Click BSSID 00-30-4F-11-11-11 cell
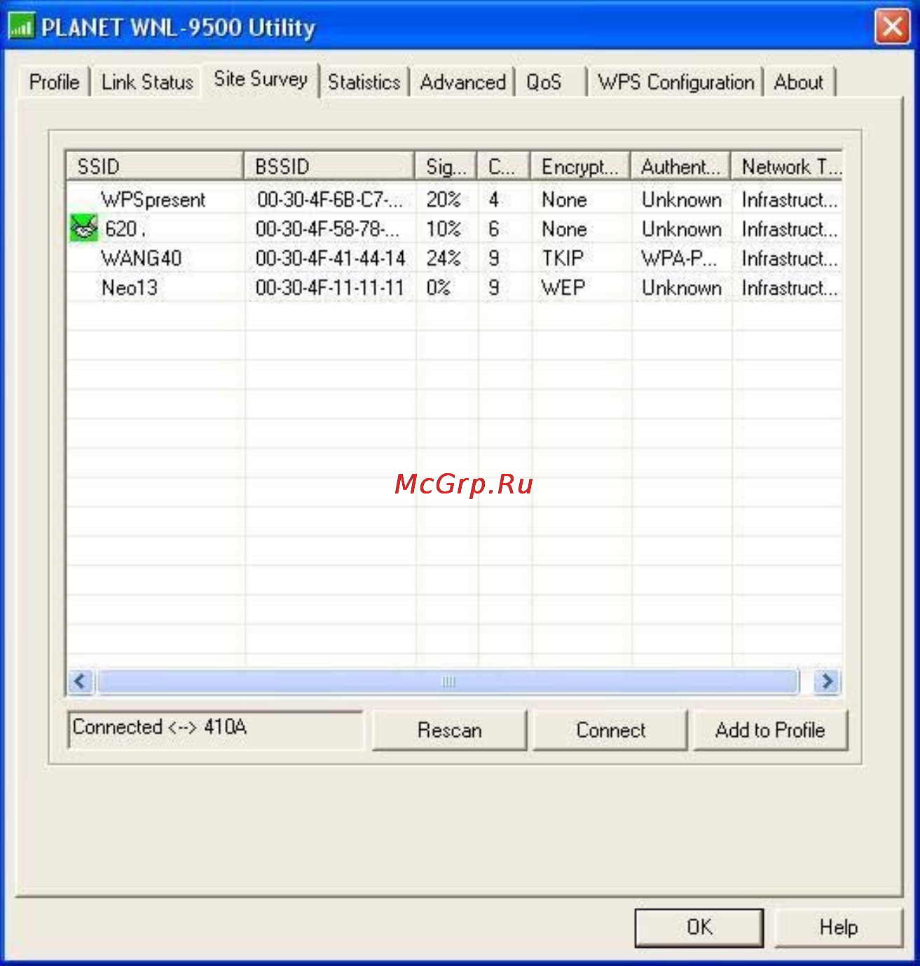The width and height of the screenshot is (920, 966). [x=329, y=288]
